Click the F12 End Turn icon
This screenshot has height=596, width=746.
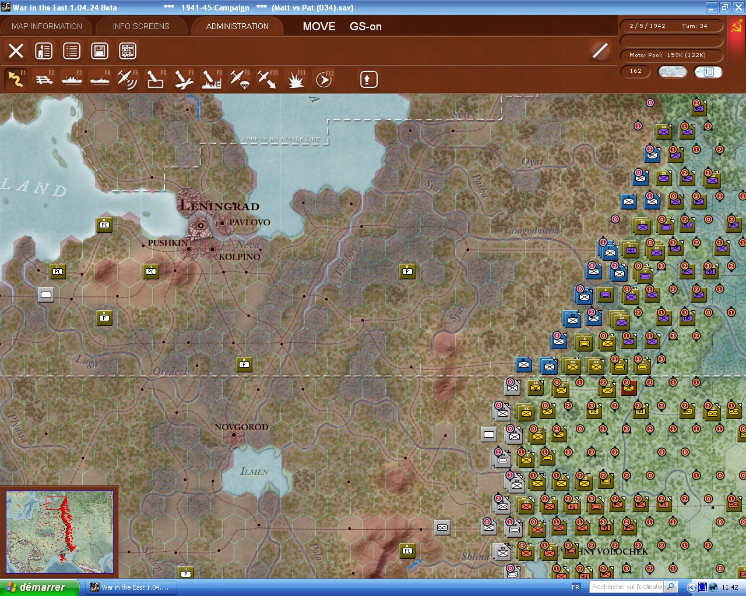(323, 79)
